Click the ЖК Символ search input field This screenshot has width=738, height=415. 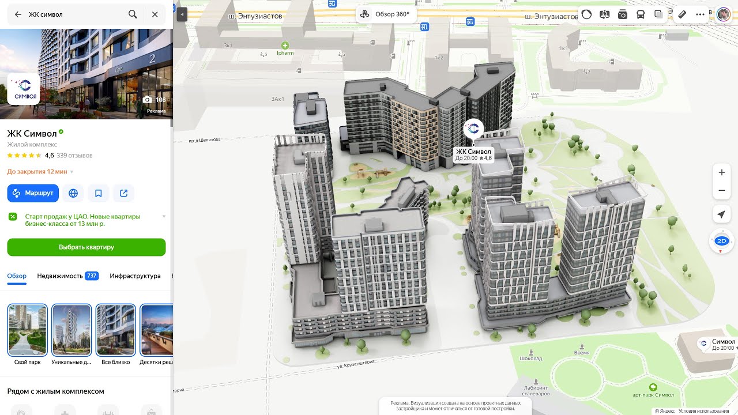(75, 14)
